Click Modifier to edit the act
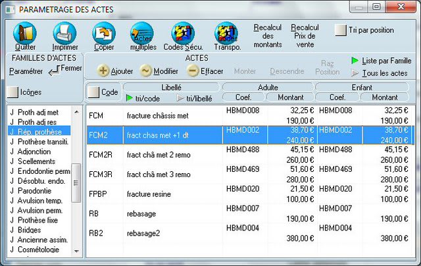Screen dimensions: 421x266 (x=146, y=71)
